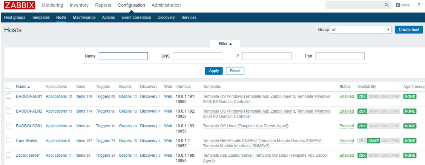This screenshot has width=425, height=165.
Task: Collapse the Filter panel
Action: point(225,44)
